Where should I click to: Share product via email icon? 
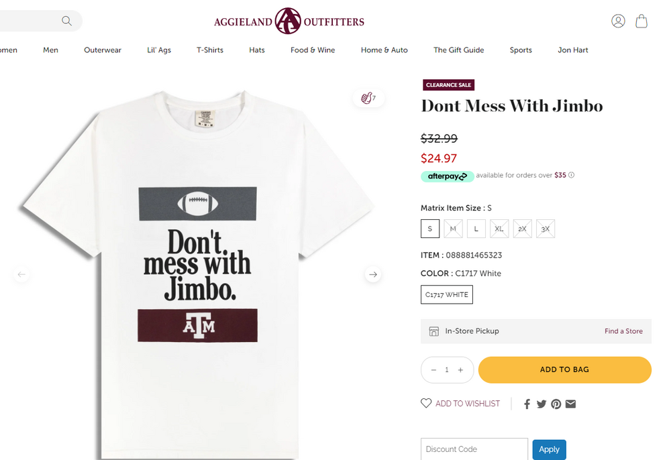coord(570,404)
